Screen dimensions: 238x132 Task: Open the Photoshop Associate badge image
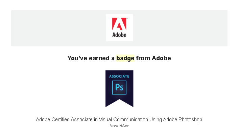[119, 89]
